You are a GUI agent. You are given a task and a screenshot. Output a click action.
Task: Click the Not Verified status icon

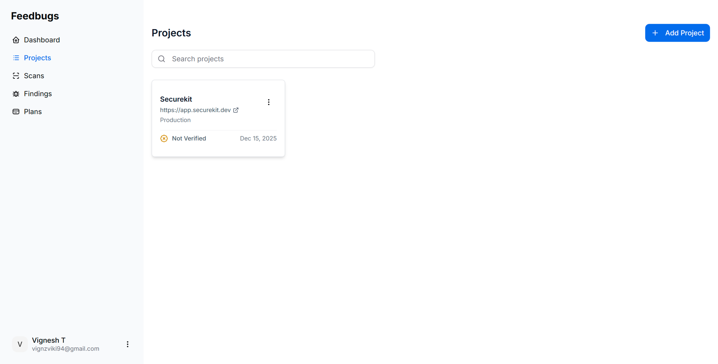(x=164, y=138)
